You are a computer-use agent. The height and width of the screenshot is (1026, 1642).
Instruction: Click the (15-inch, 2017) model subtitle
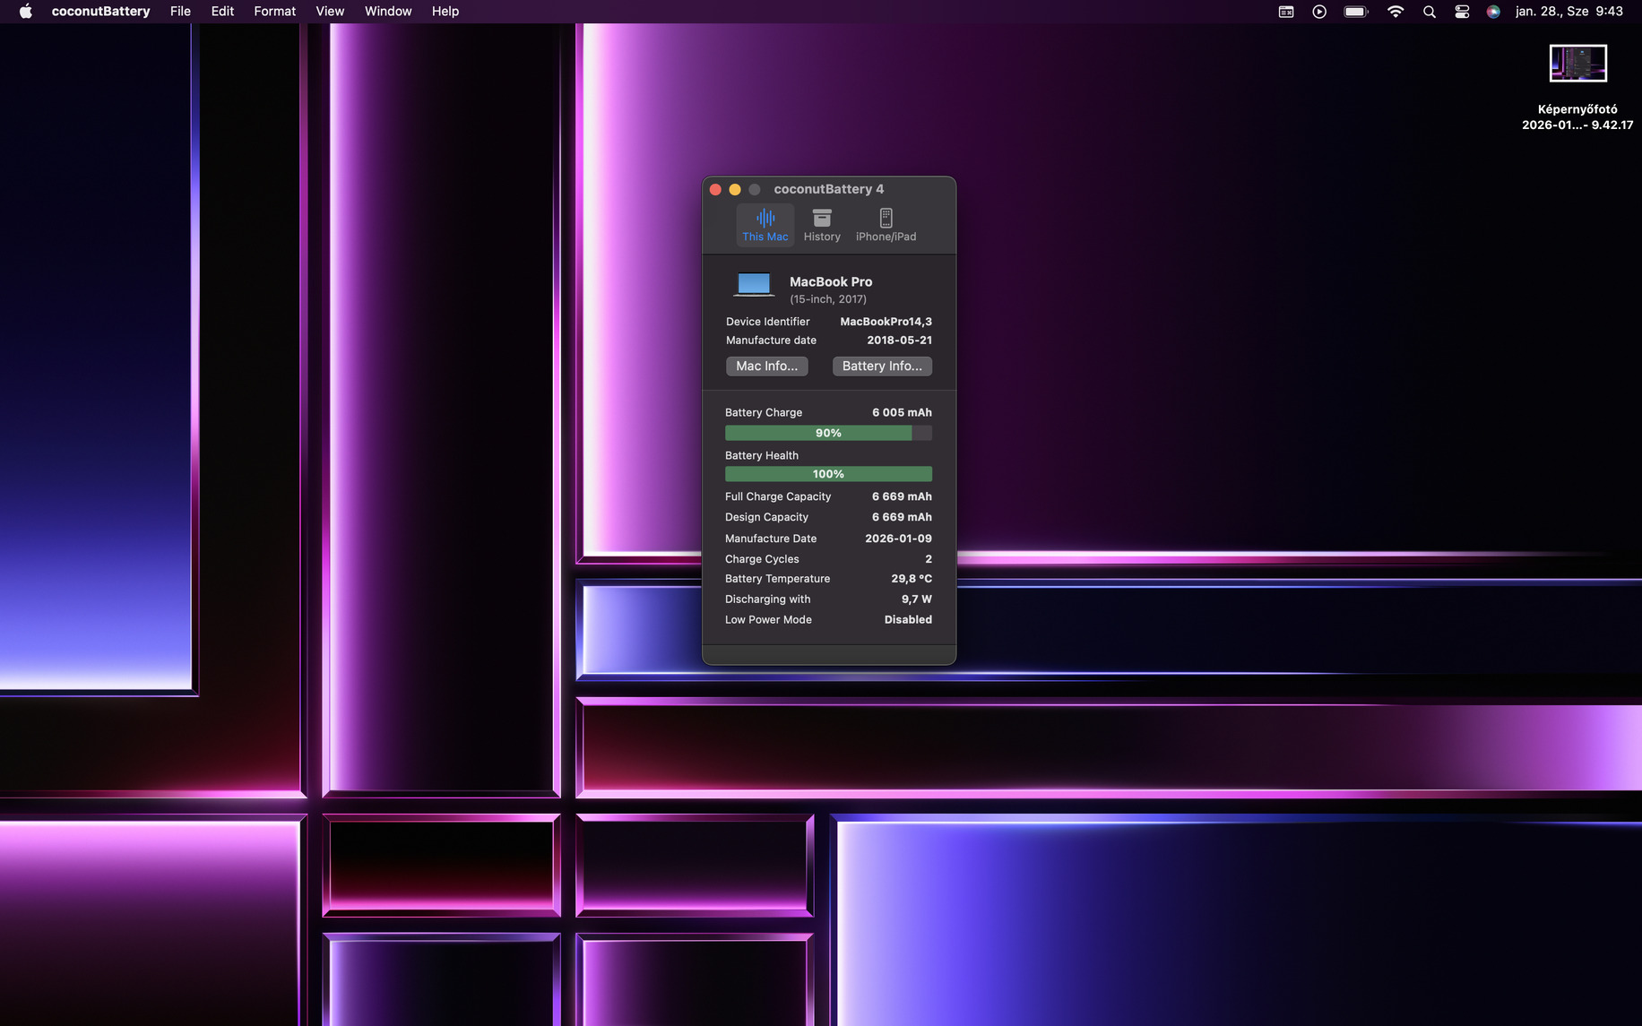828,299
